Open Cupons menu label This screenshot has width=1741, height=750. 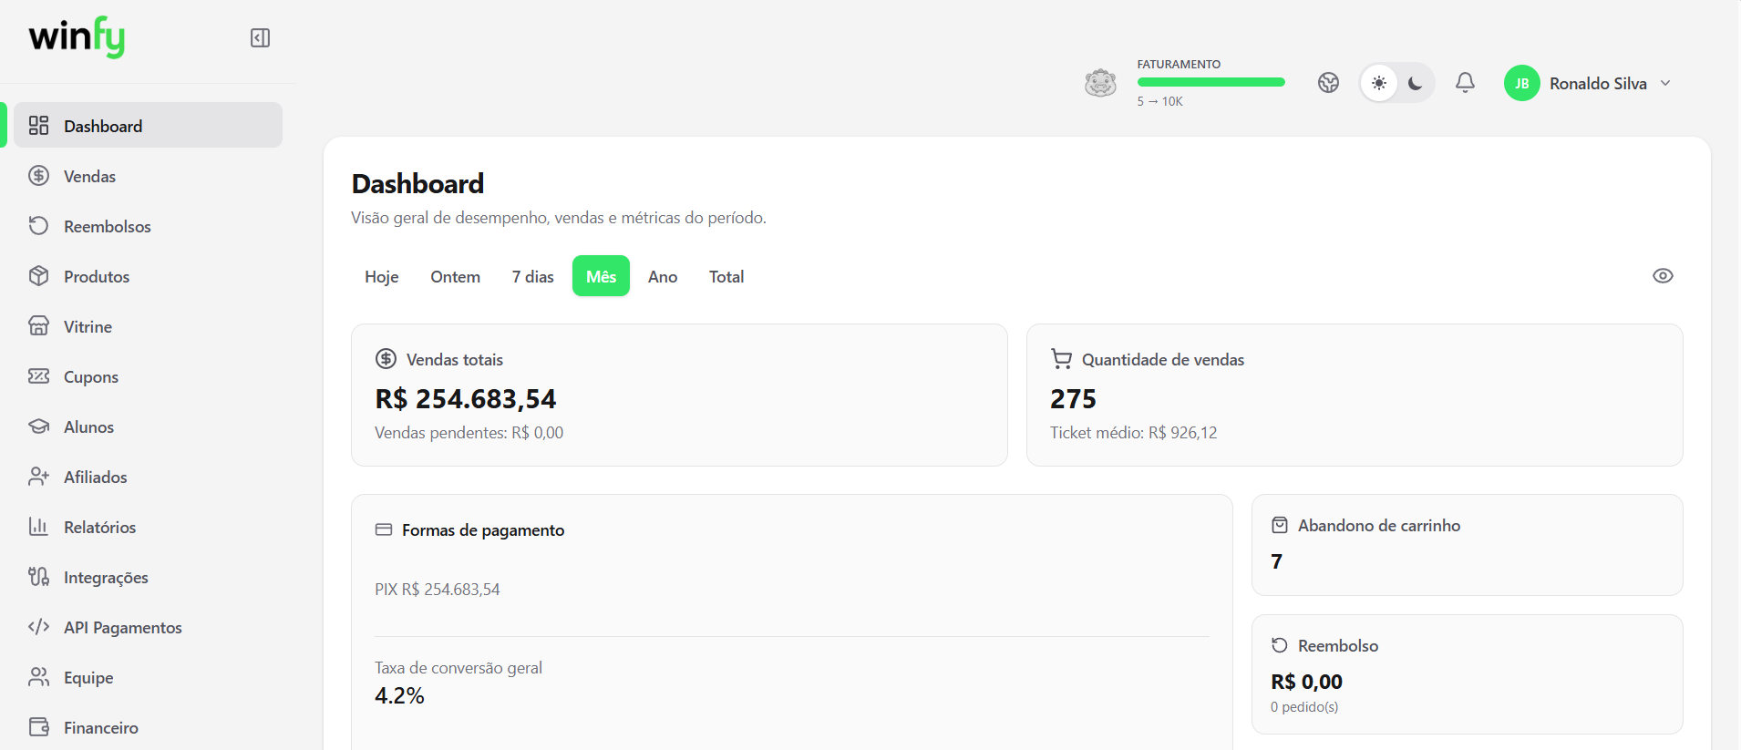[x=91, y=377]
